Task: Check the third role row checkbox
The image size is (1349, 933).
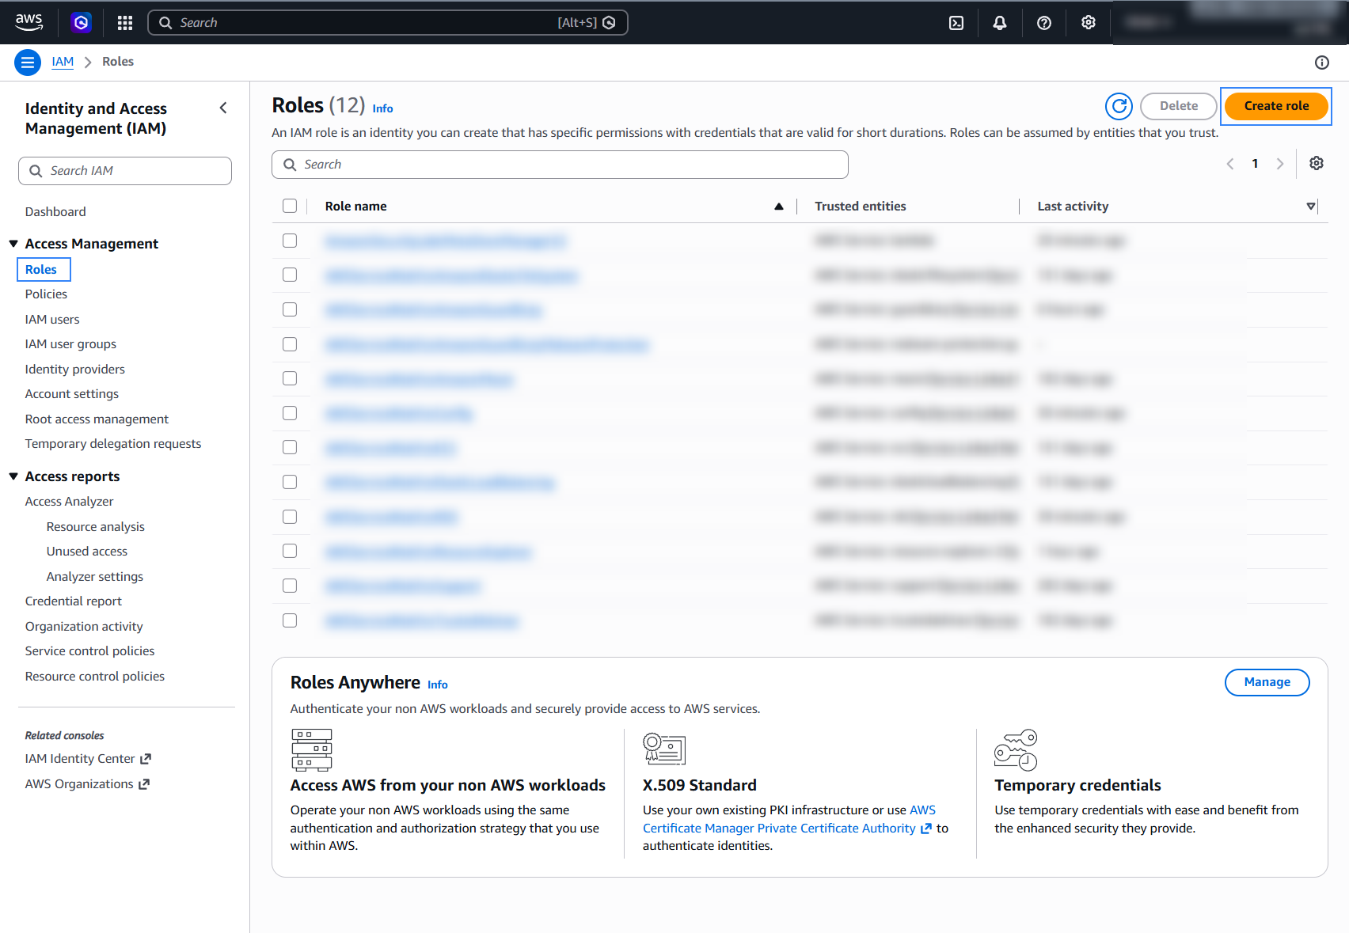Action: click(290, 309)
